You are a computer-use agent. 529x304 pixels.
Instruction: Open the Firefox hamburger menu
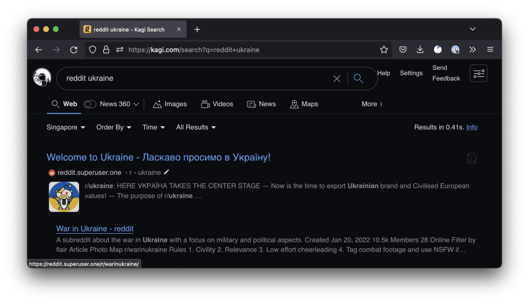click(490, 50)
